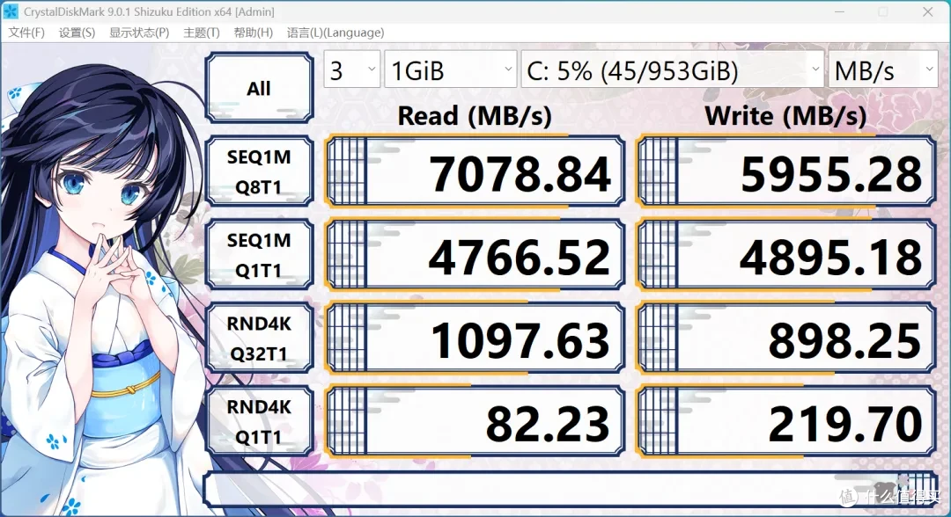Screen dimensions: 951x517
Task: Open the 文件(F) menu
Action: point(26,33)
